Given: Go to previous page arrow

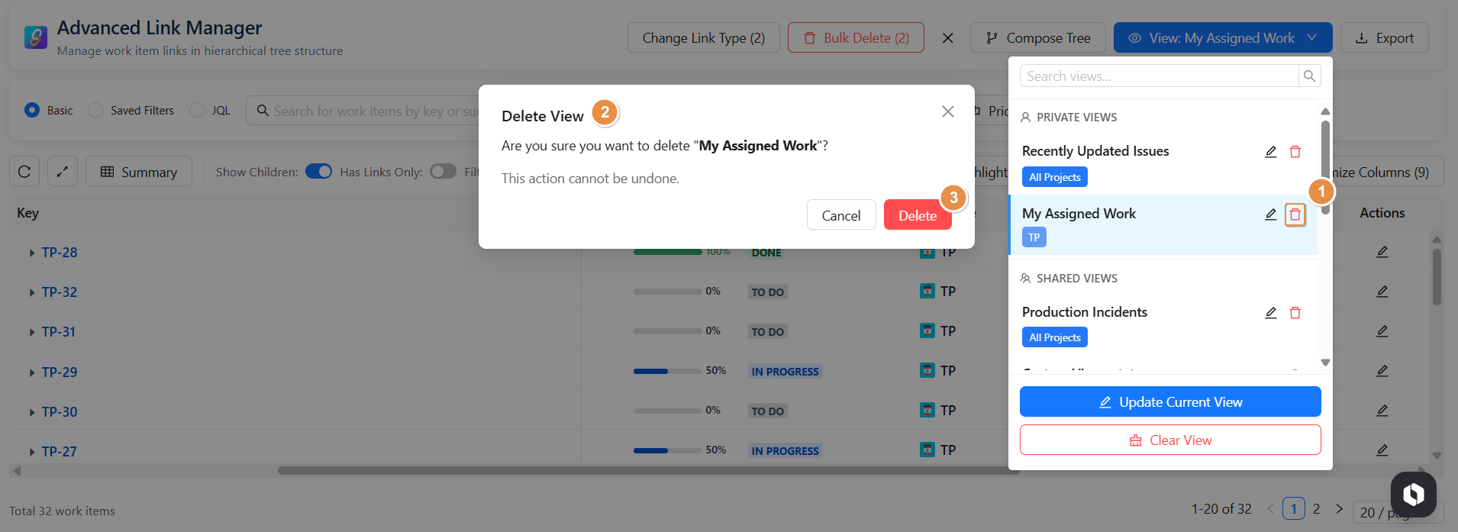Looking at the screenshot, I should 1270,508.
